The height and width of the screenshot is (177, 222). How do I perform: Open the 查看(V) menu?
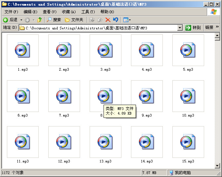(x=50, y=12)
